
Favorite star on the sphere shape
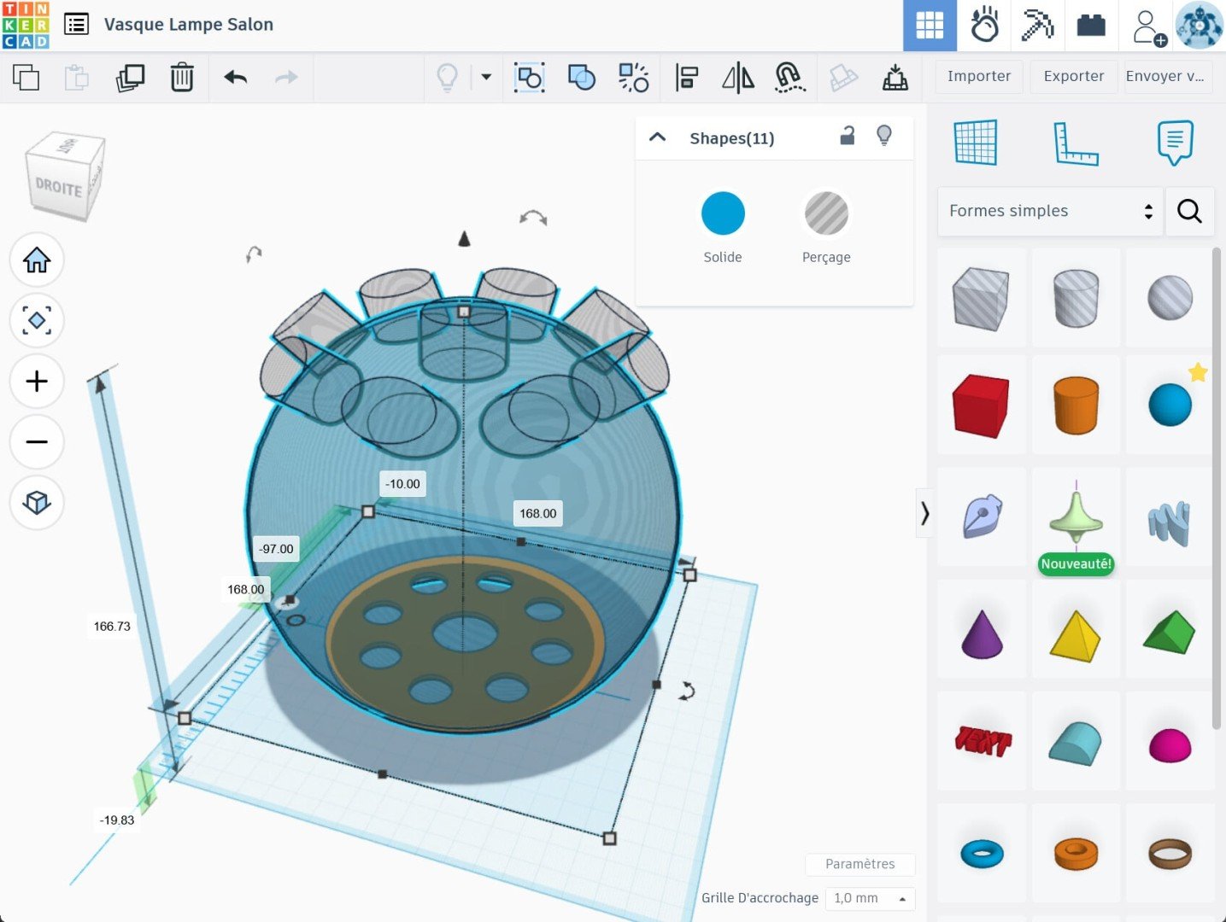coord(1198,372)
